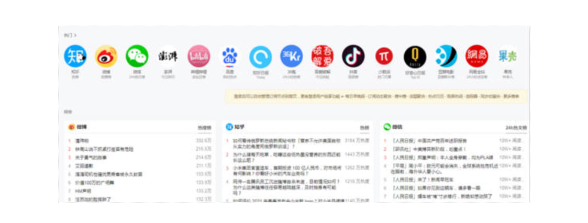The image size is (588, 223).
Task: Open the Zhihu Daily light-blue ring icon
Action: (x=261, y=57)
